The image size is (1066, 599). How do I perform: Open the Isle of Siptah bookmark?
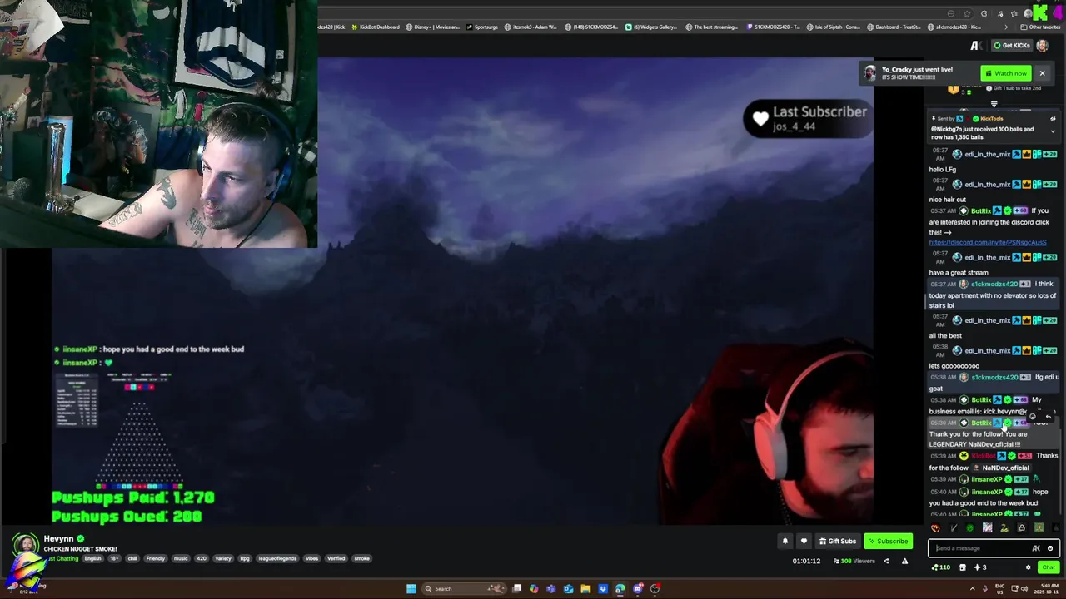(833, 27)
